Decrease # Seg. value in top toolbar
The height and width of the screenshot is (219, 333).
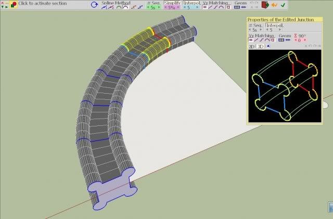point(148,7)
